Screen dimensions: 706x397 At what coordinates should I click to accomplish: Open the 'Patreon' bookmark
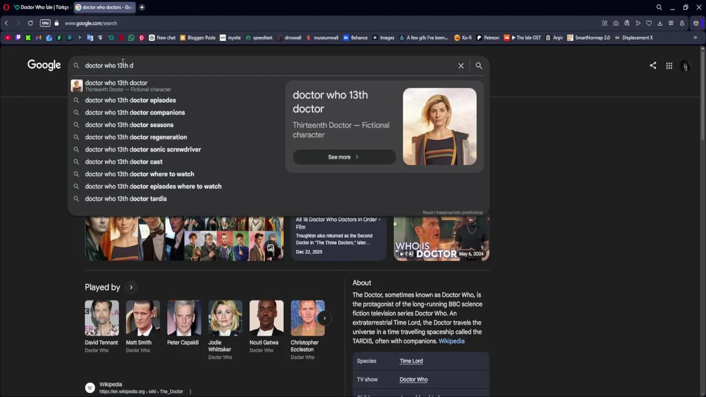pyautogui.click(x=488, y=37)
